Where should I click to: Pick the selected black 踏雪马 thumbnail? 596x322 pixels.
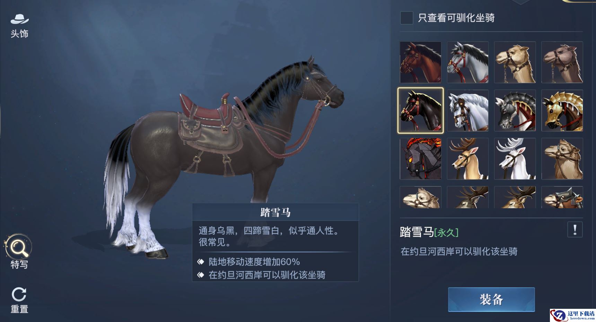420,110
